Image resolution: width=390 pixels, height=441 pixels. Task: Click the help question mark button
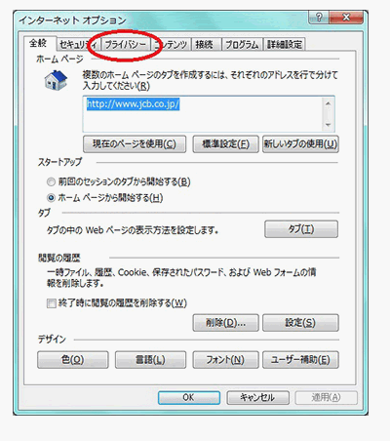click(x=319, y=18)
